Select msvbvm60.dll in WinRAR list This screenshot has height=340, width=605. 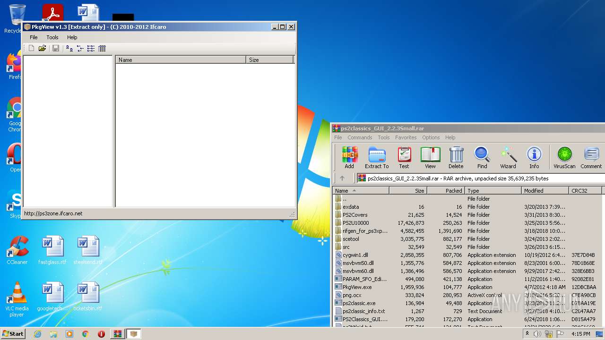[358, 271]
